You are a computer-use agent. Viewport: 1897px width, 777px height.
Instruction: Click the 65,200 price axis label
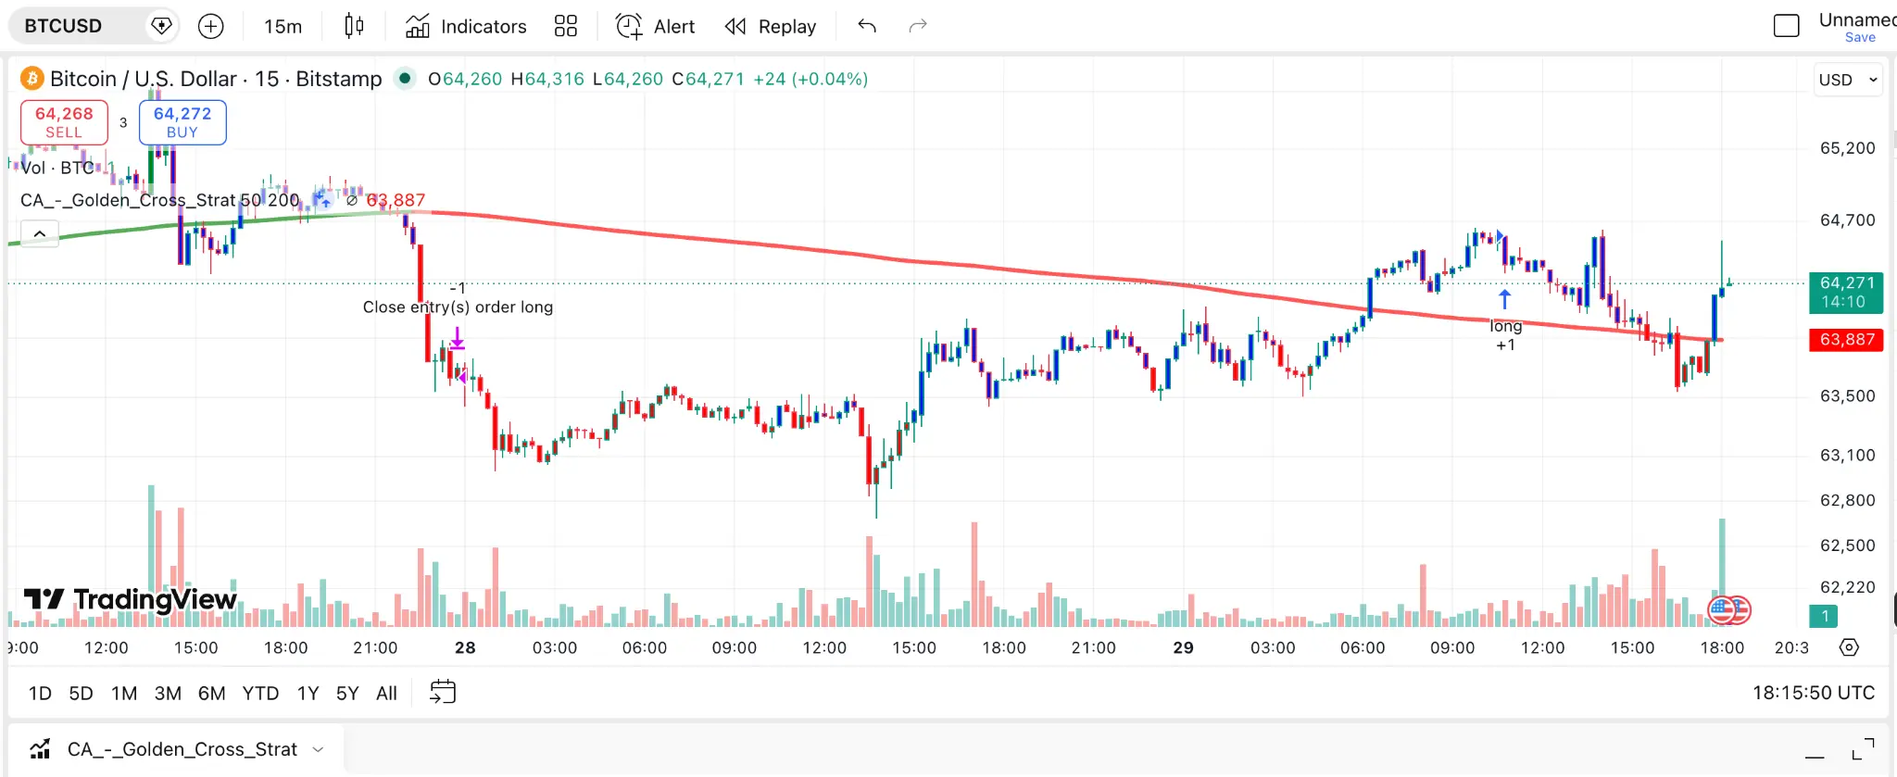pyautogui.click(x=1847, y=148)
